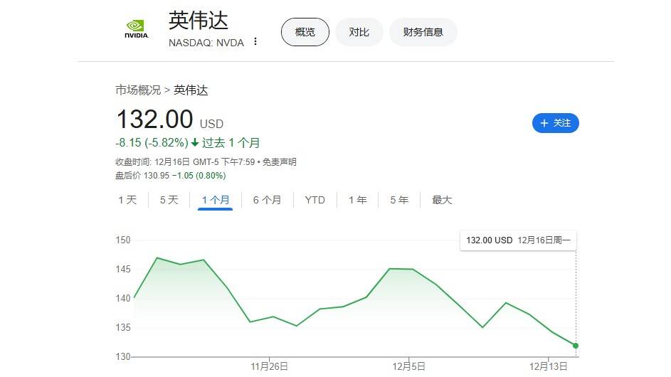
Task: Select the 5 年 time range
Action: (399, 200)
